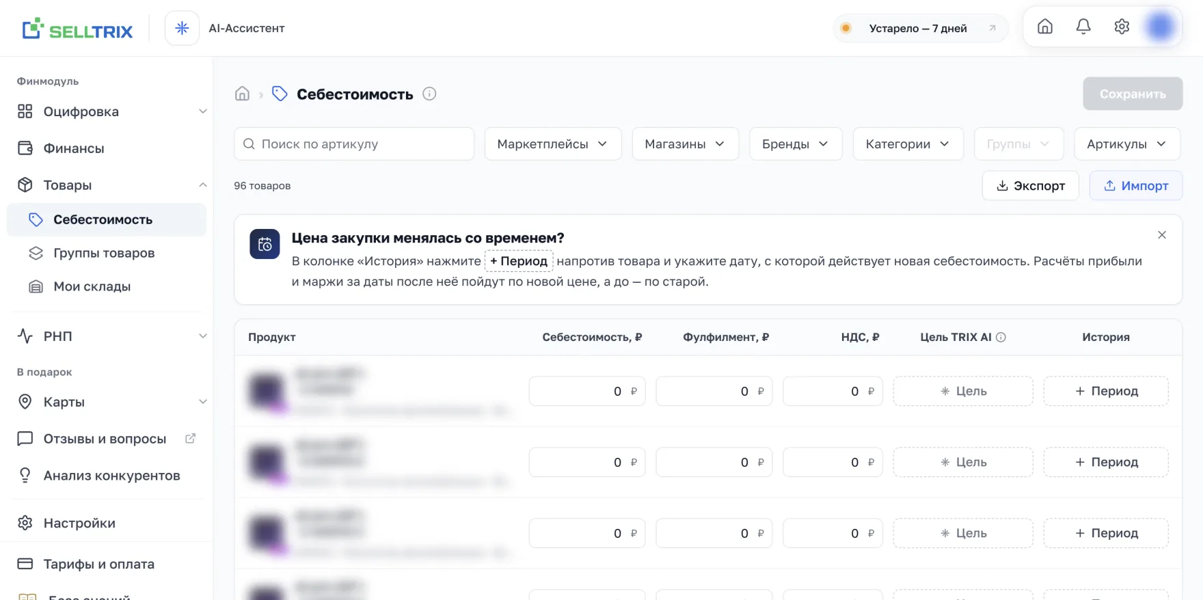The width and height of the screenshot is (1203, 600).
Task: Click the first row Себестоимость input
Action: click(587, 392)
